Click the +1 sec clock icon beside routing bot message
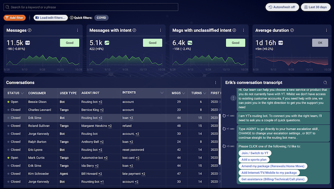The image size is (334, 189). [x=224, y=116]
